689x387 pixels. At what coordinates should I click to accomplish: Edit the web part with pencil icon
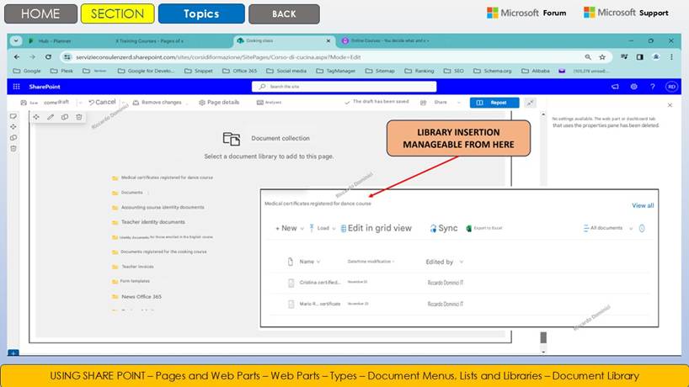[x=51, y=117]
